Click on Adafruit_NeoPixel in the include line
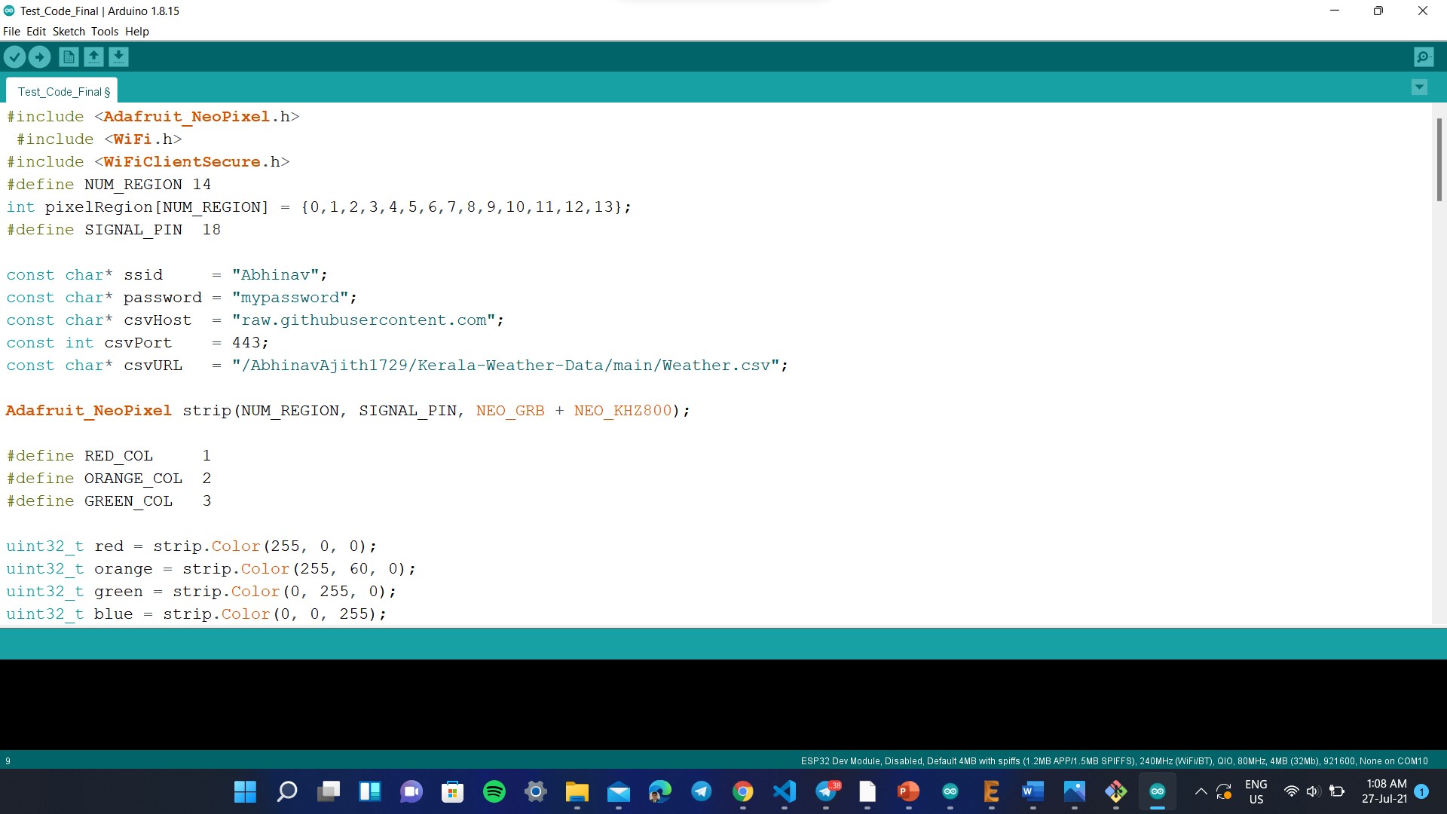This screenshot has height=814, width=1447. point(186,117)
